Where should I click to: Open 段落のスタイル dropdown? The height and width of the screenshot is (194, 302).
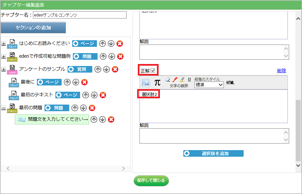pos(209,85)
